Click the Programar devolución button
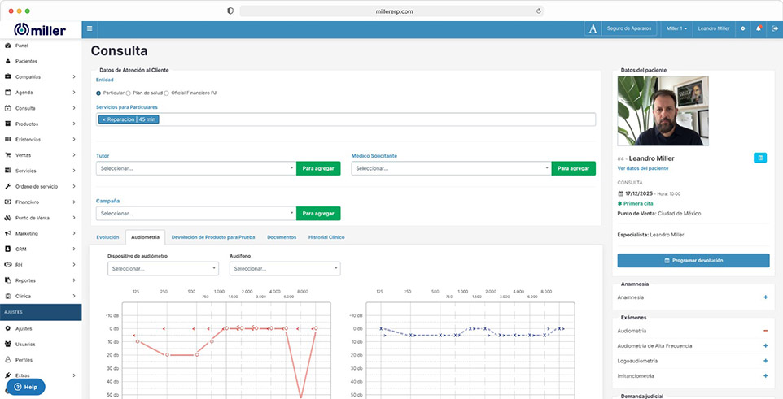 [x=693, y=260]
